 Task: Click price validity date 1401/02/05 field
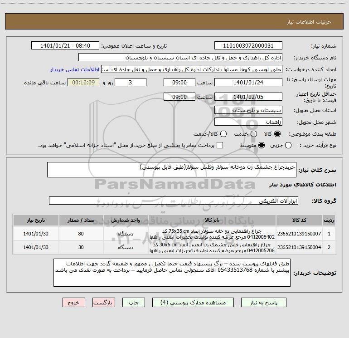tap(248, 97)
